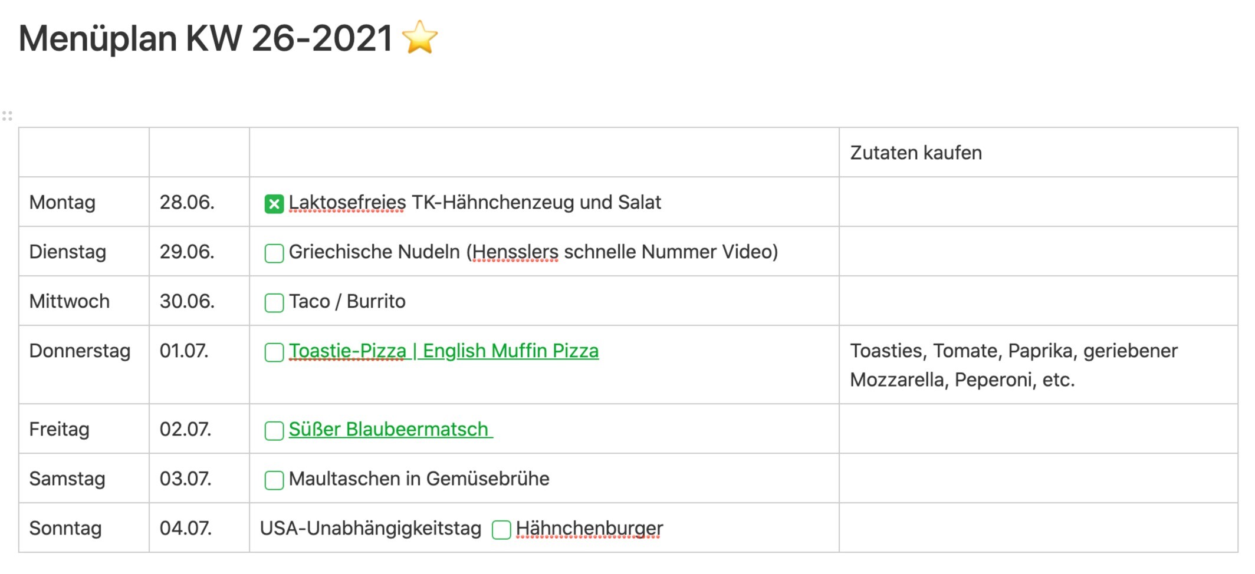Check the Hähnchenburger checkbox
The image size is (1255, 574).
coord(501,530)
